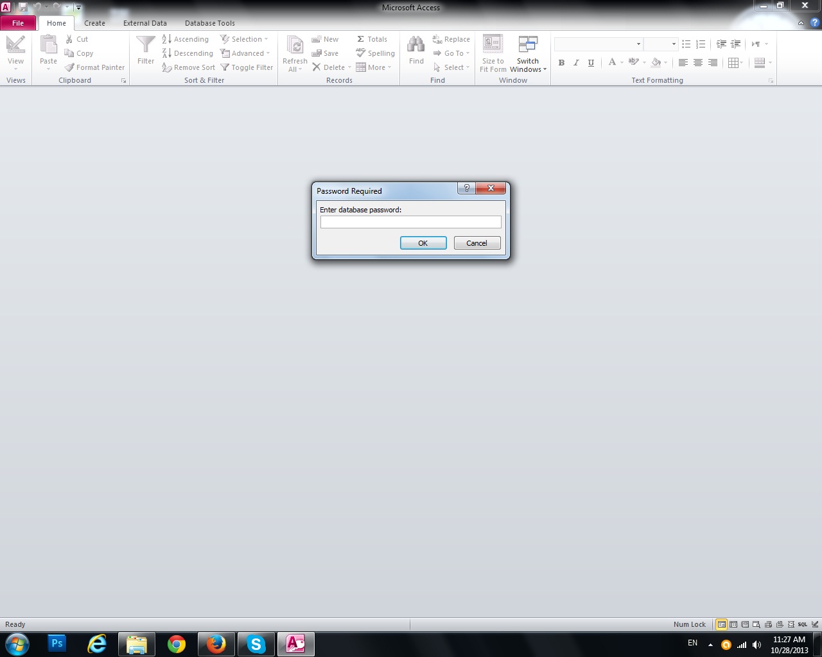Click the Cut scissors icon in Clipboard
The image size is (822, 657).
tap(69, 39)
